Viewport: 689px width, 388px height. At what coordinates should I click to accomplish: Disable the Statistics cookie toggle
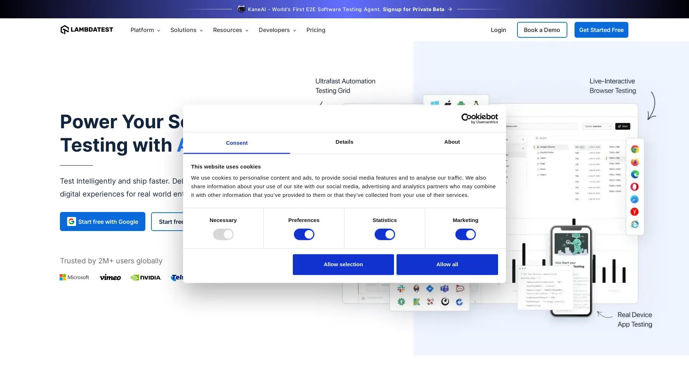pos(385,234)
